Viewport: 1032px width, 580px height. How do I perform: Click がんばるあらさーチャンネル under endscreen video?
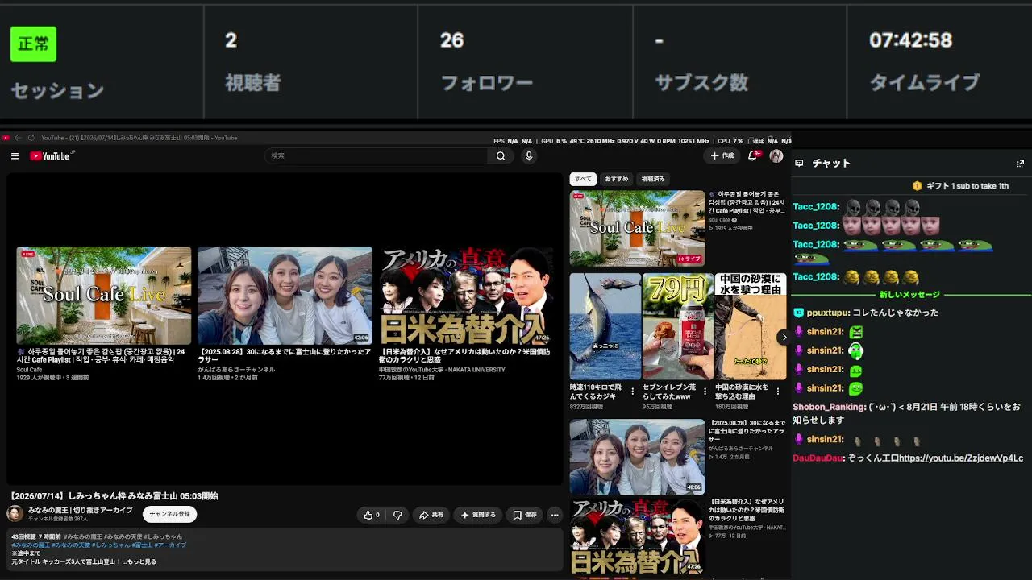[x=236, y=370]
